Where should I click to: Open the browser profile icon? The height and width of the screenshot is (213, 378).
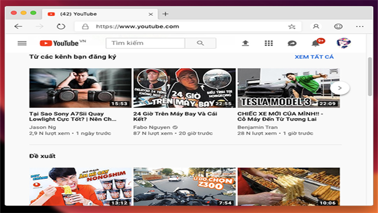316,27
